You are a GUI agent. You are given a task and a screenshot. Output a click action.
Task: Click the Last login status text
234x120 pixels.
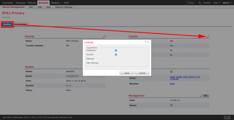coord(37,117)
